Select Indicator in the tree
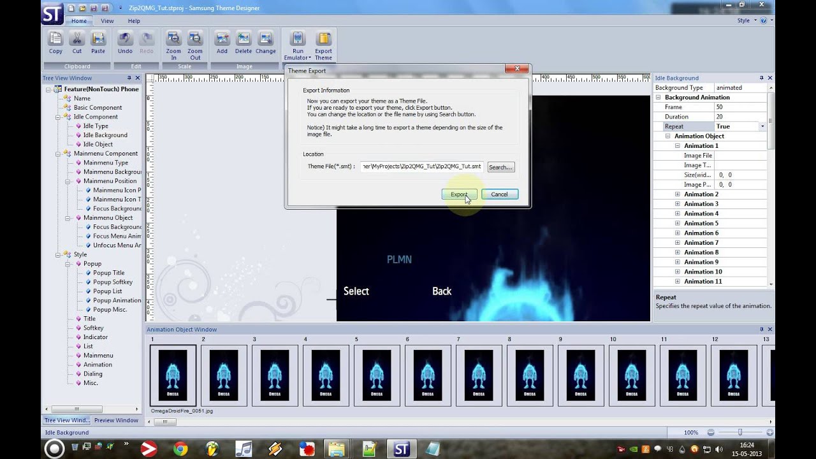 96,337
